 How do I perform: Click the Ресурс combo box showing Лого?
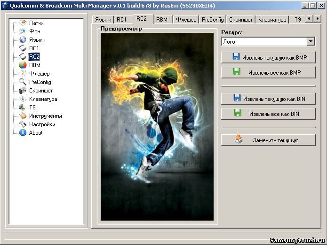(x=268, y=42)
